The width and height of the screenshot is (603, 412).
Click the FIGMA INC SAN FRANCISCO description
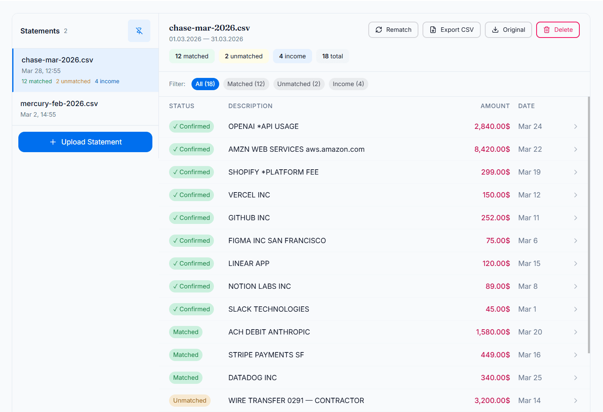[277, 241]
